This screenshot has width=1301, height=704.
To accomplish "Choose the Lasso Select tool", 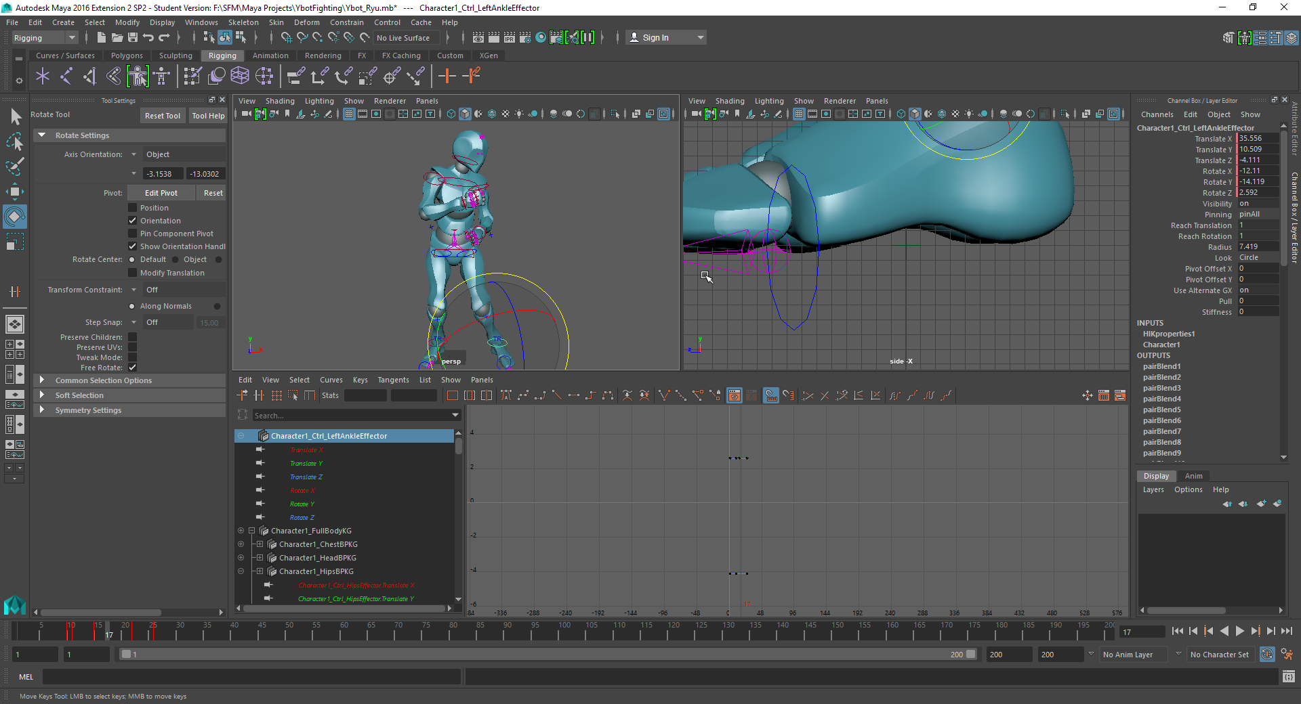I will (x=16, y=141).
